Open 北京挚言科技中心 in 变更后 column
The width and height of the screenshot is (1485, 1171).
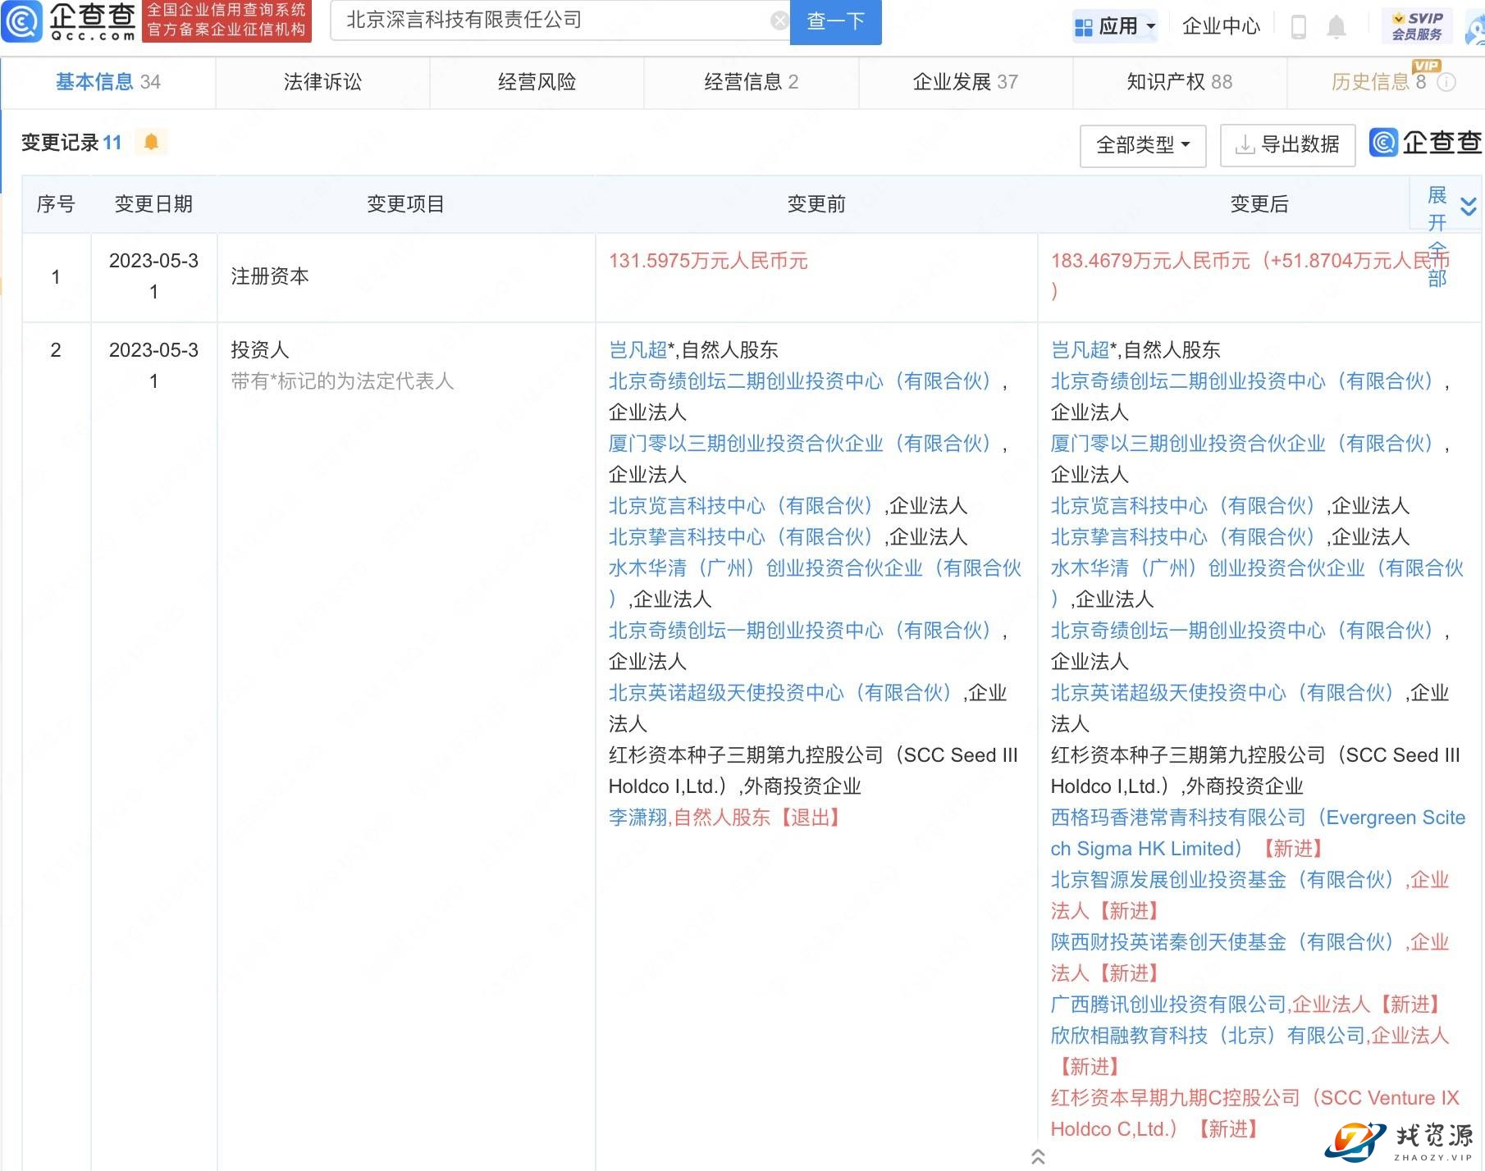(x=1183, y=537)
